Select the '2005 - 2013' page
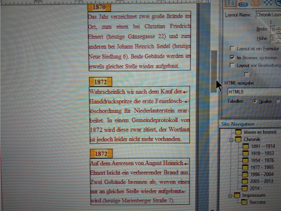281x211 pixels. (x=262, y=181)
